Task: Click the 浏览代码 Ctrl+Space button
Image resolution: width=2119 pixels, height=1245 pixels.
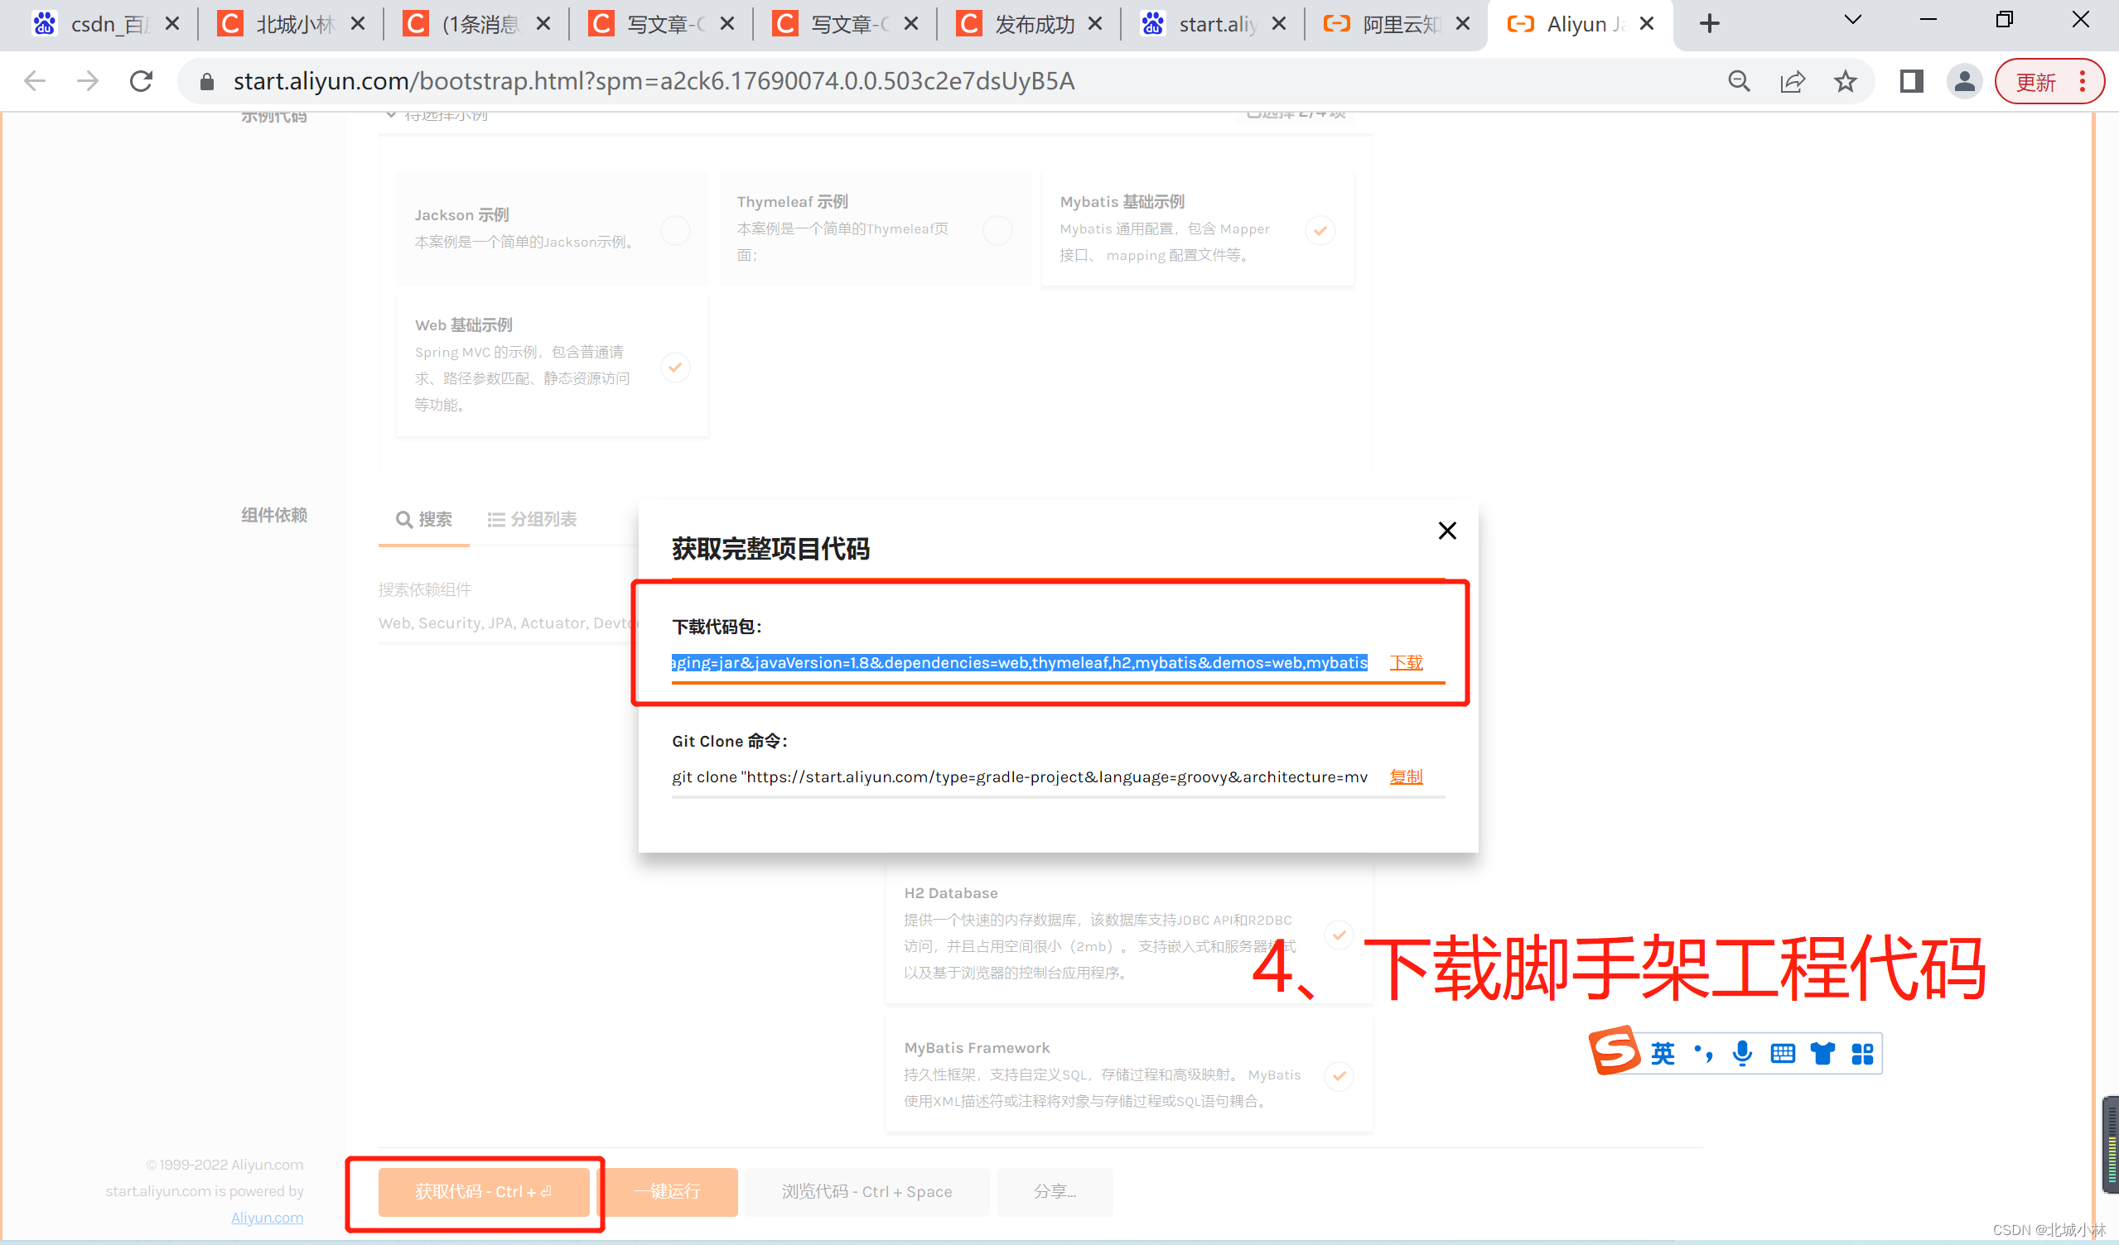Action: tap(865, 1192)
